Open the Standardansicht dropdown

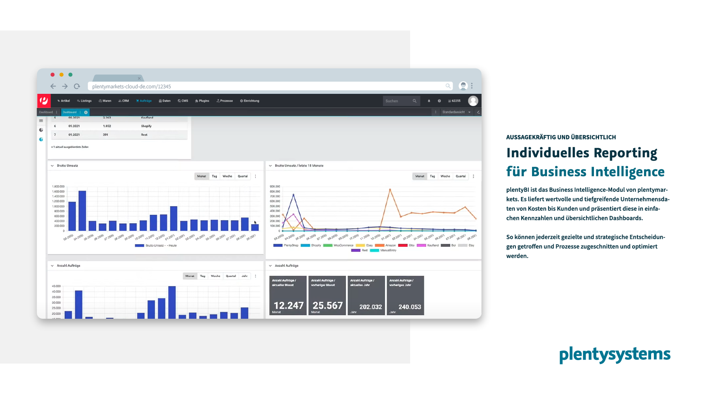(457, 112)
